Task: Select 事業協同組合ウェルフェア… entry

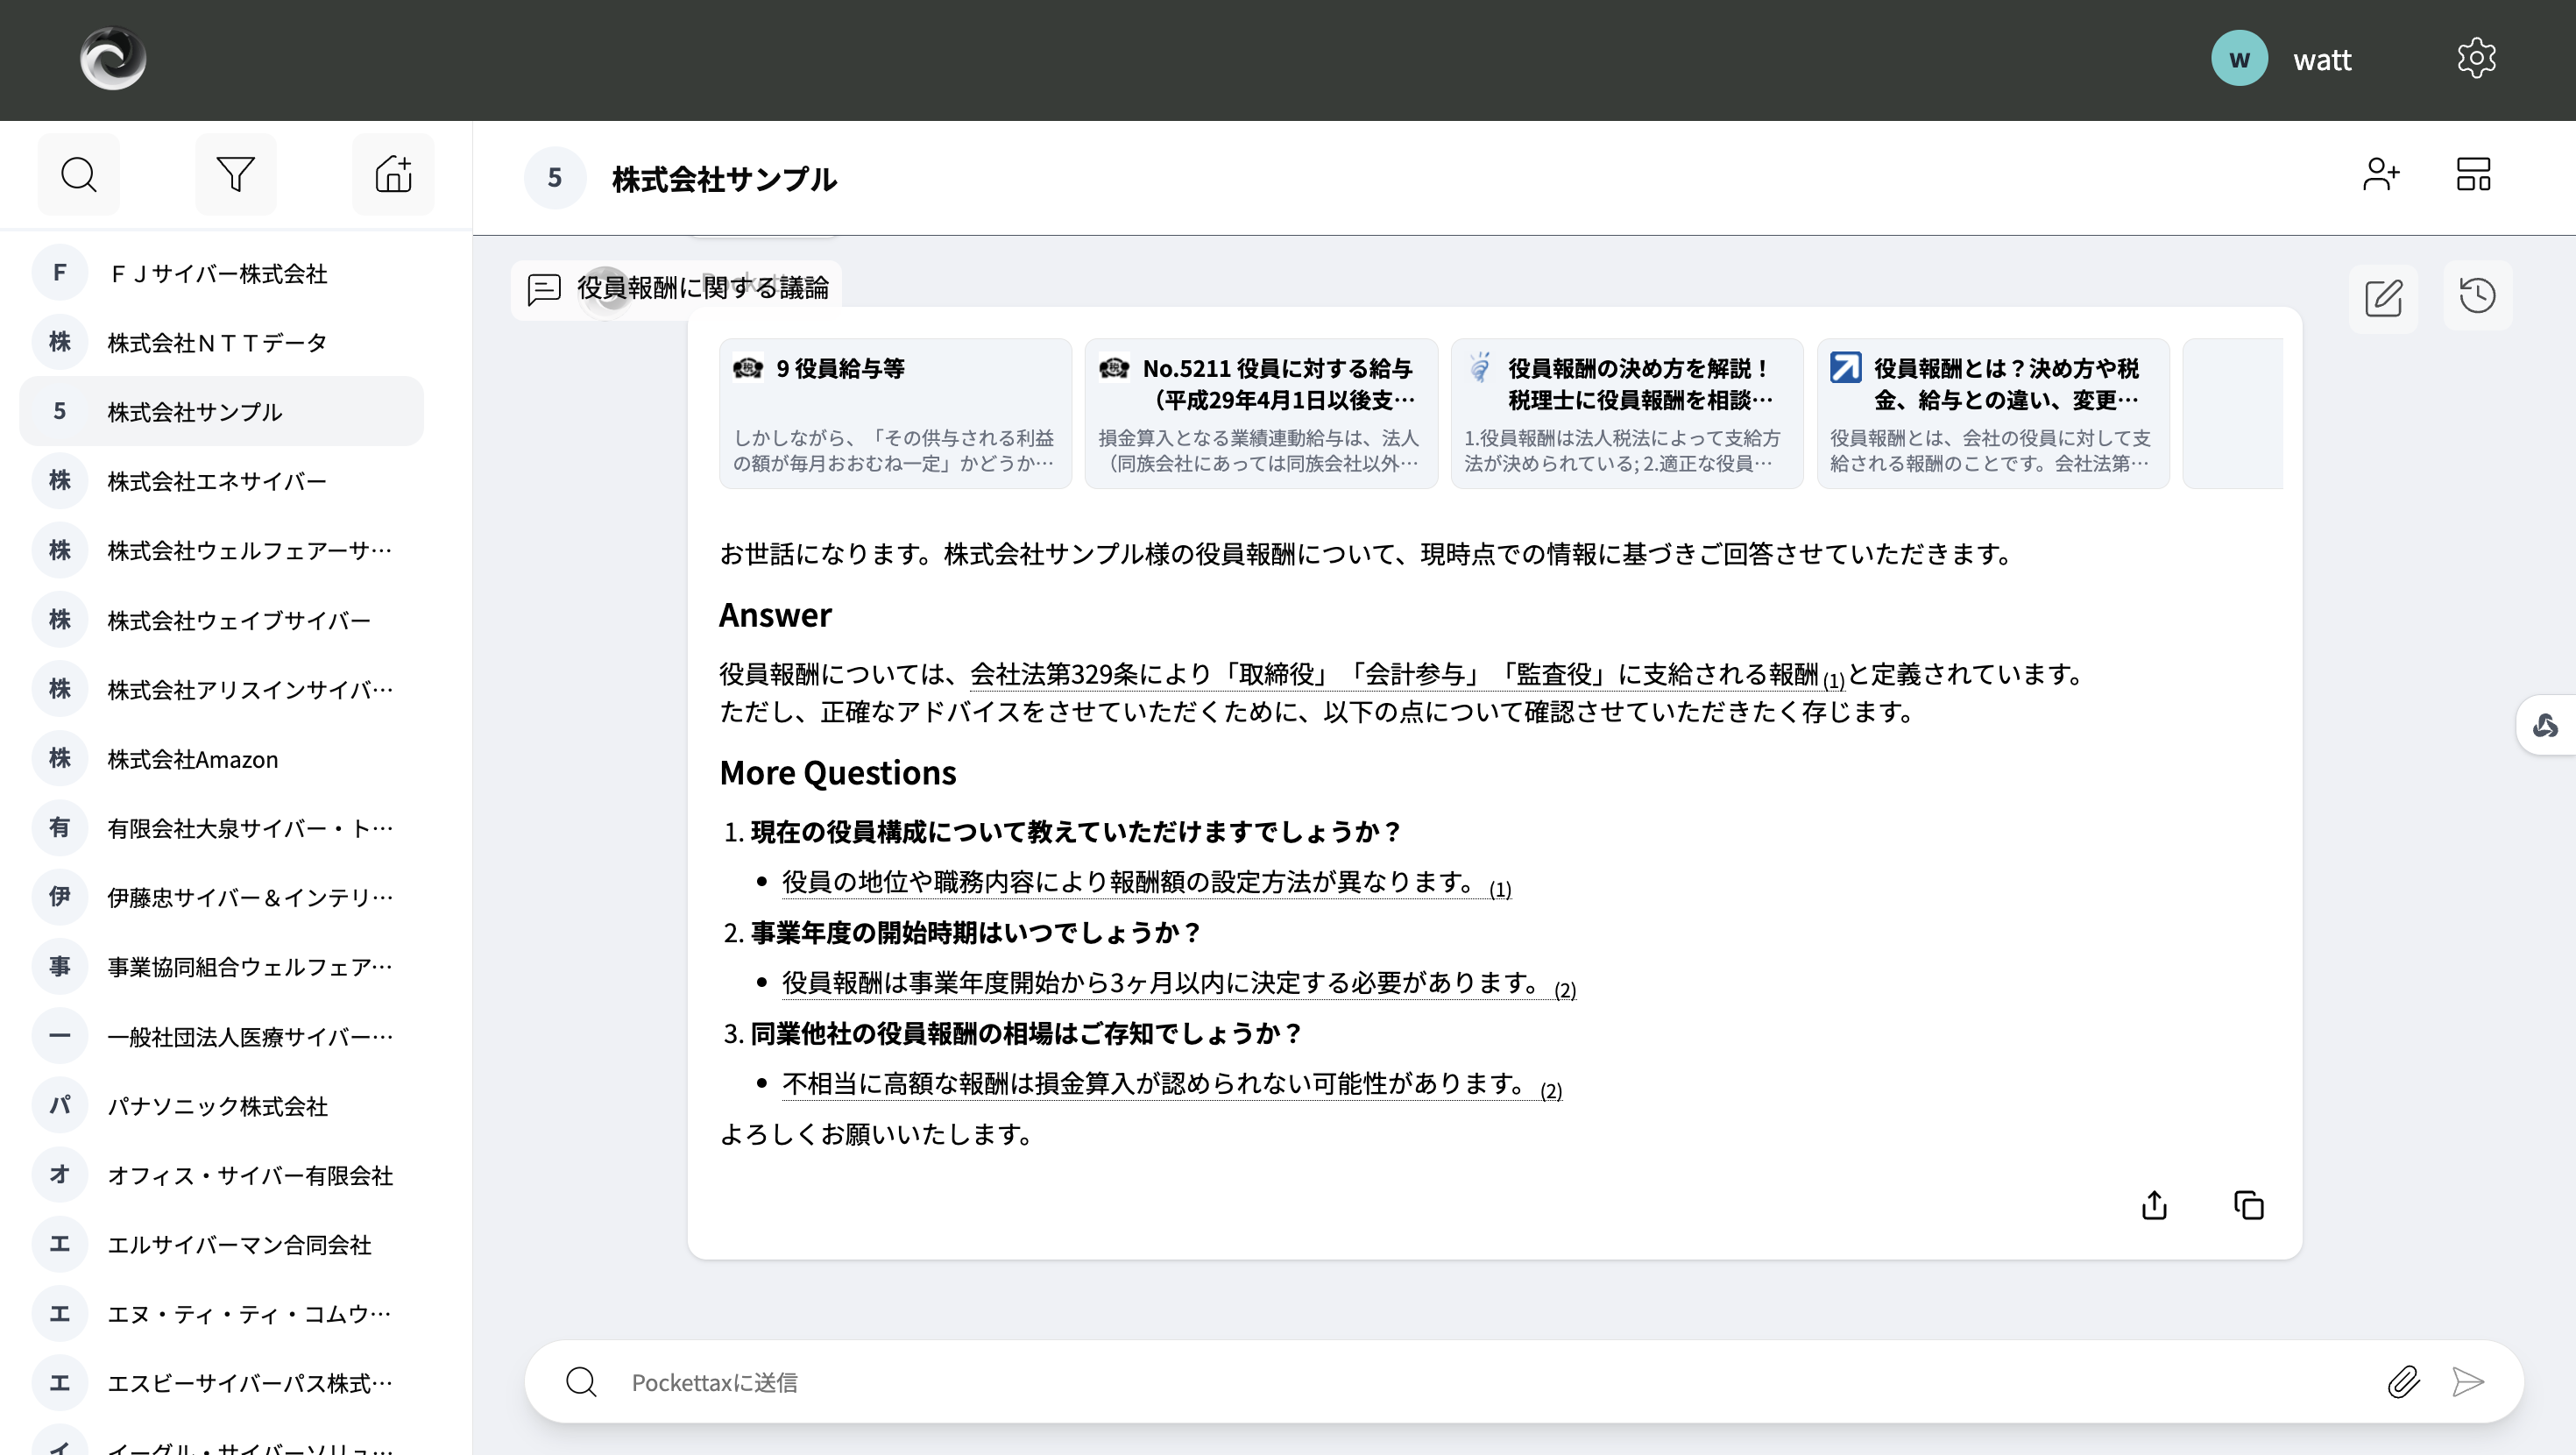Action: click(222, 967)
